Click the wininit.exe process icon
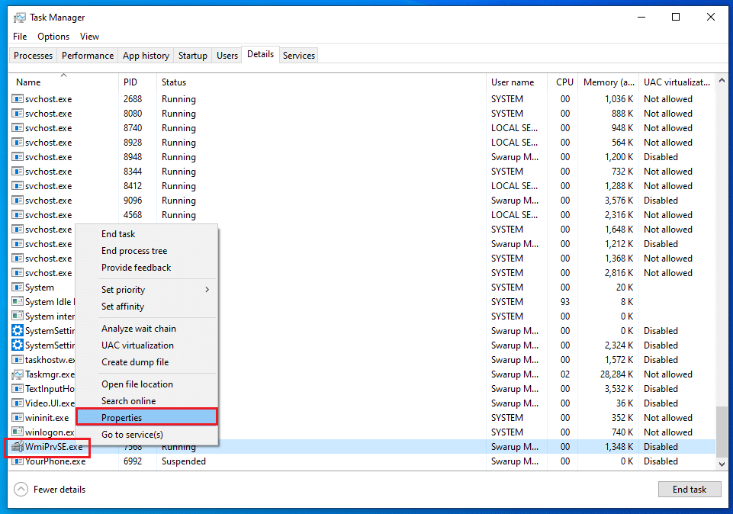This screenshot has width=733, height=514. [x=18, y=418]
